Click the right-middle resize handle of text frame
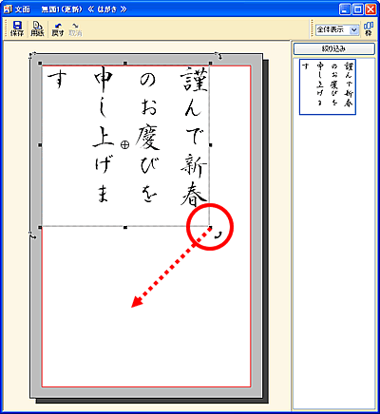Screen dimensions: 380x414 [x=211, y=145]
